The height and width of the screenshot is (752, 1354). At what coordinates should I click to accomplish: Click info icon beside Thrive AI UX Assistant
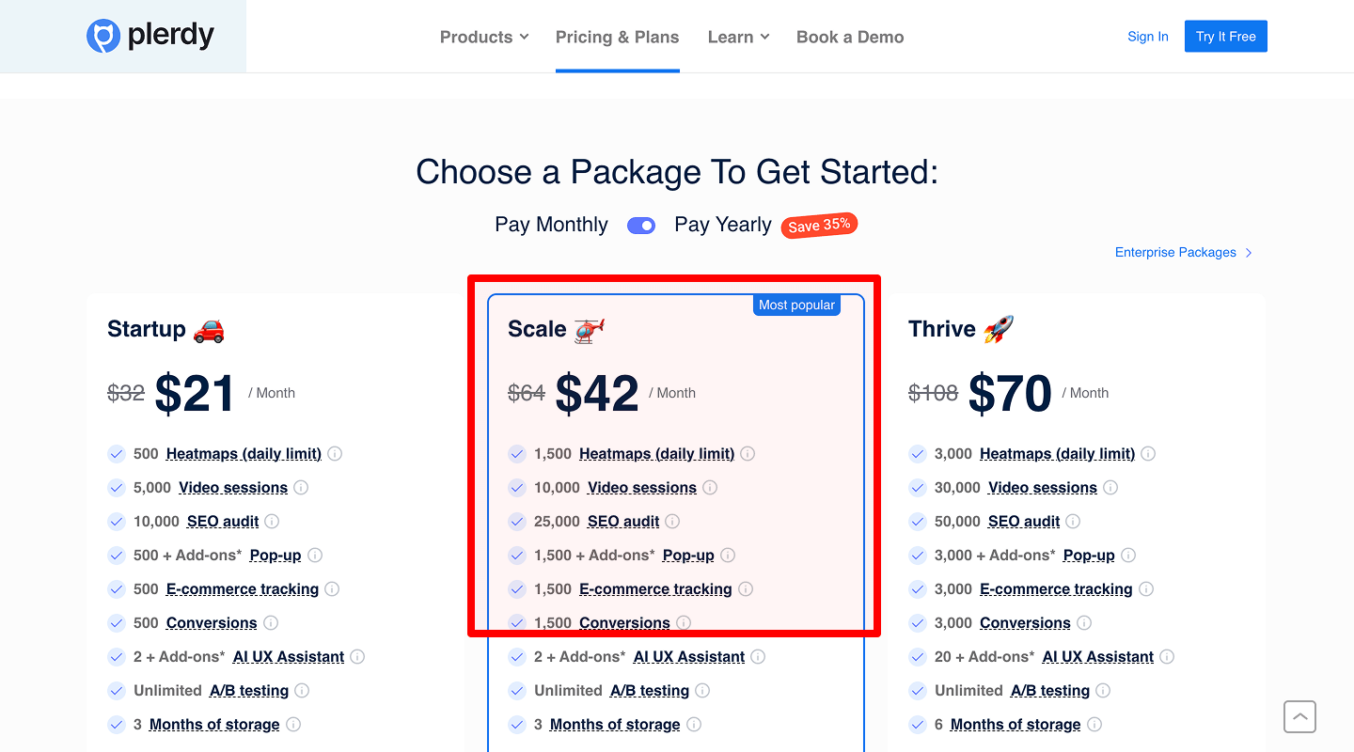coord(1167,657)
